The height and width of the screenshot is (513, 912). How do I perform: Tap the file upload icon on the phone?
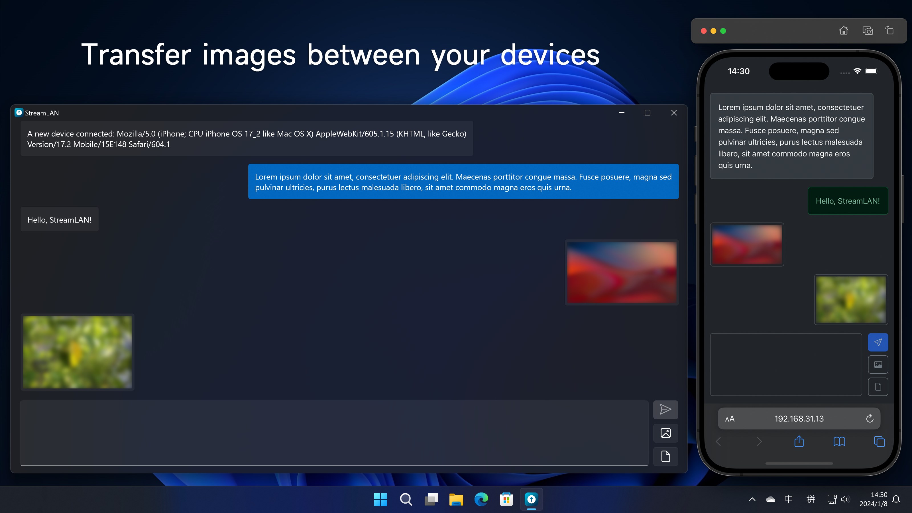(x=878, y=387)
